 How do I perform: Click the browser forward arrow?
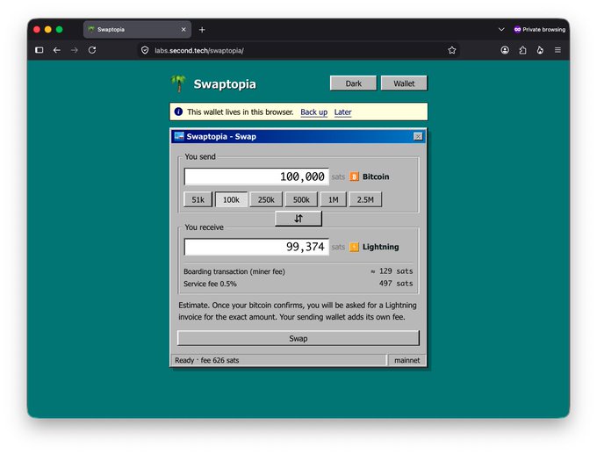[x=75, y=50]
